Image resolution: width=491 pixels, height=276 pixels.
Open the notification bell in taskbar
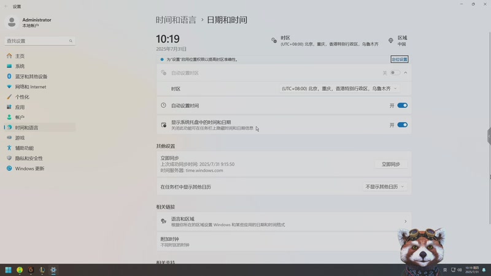(x=484, y=270)
